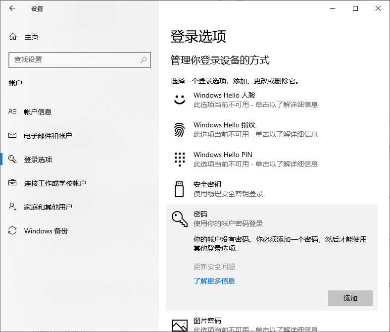Open 了解更多信息 link
This screenshot has width=390, height=332.
coord(214,281)
